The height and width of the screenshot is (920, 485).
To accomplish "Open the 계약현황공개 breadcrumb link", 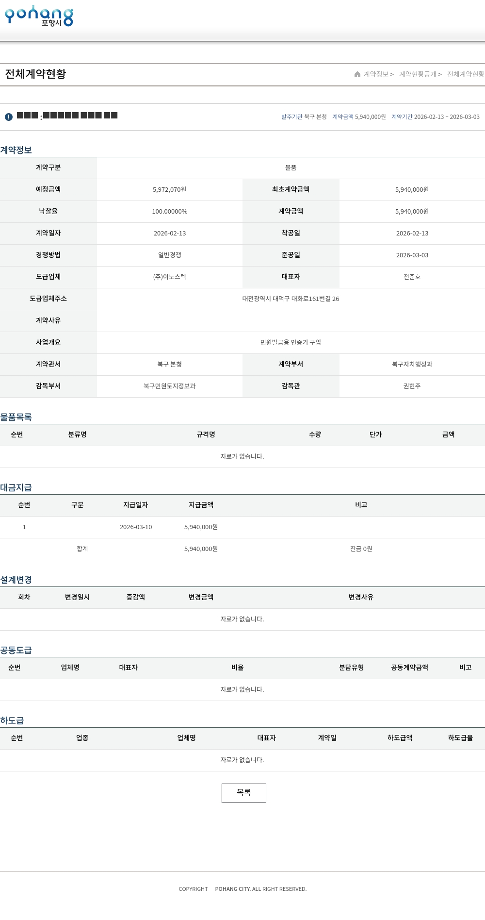I will coord(418,74).
